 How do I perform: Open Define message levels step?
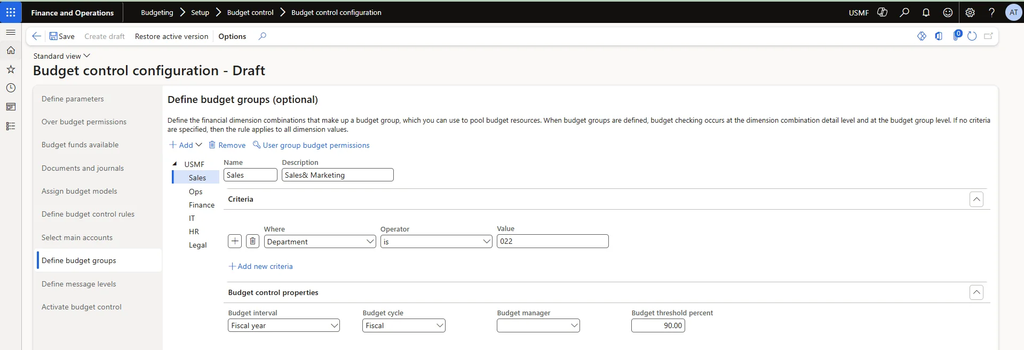pos(78,284)
